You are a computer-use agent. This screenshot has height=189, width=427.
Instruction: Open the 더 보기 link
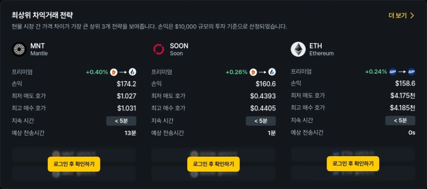pos(401,15)
